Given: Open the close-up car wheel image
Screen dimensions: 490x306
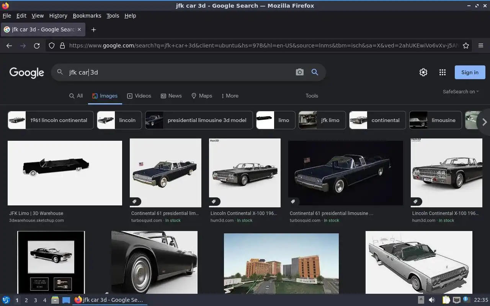Looking at the screenshot, I should tap(154, 262).
